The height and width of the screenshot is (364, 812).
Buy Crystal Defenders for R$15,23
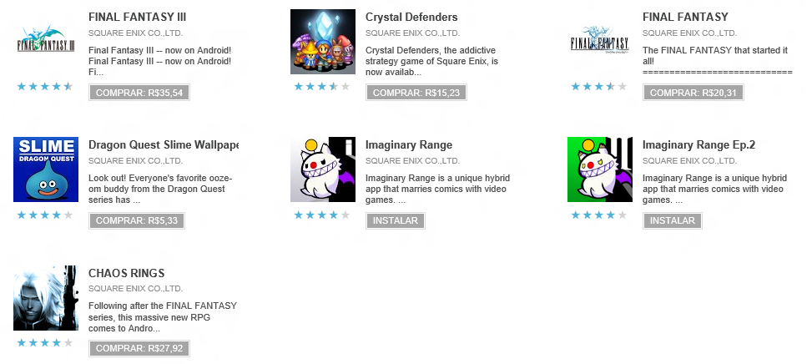click(416, 93)
